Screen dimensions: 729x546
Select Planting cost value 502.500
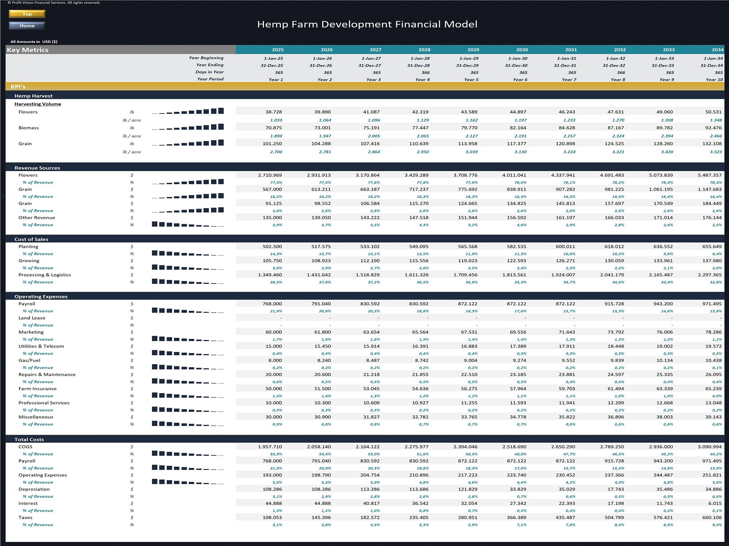pyautogui.click(x=272, y=247)
